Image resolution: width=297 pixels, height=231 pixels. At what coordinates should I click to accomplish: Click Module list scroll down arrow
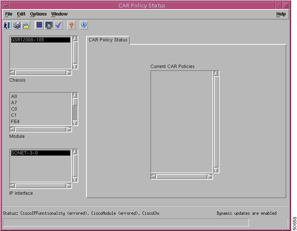pyautogui.click(x=75, y=123)
